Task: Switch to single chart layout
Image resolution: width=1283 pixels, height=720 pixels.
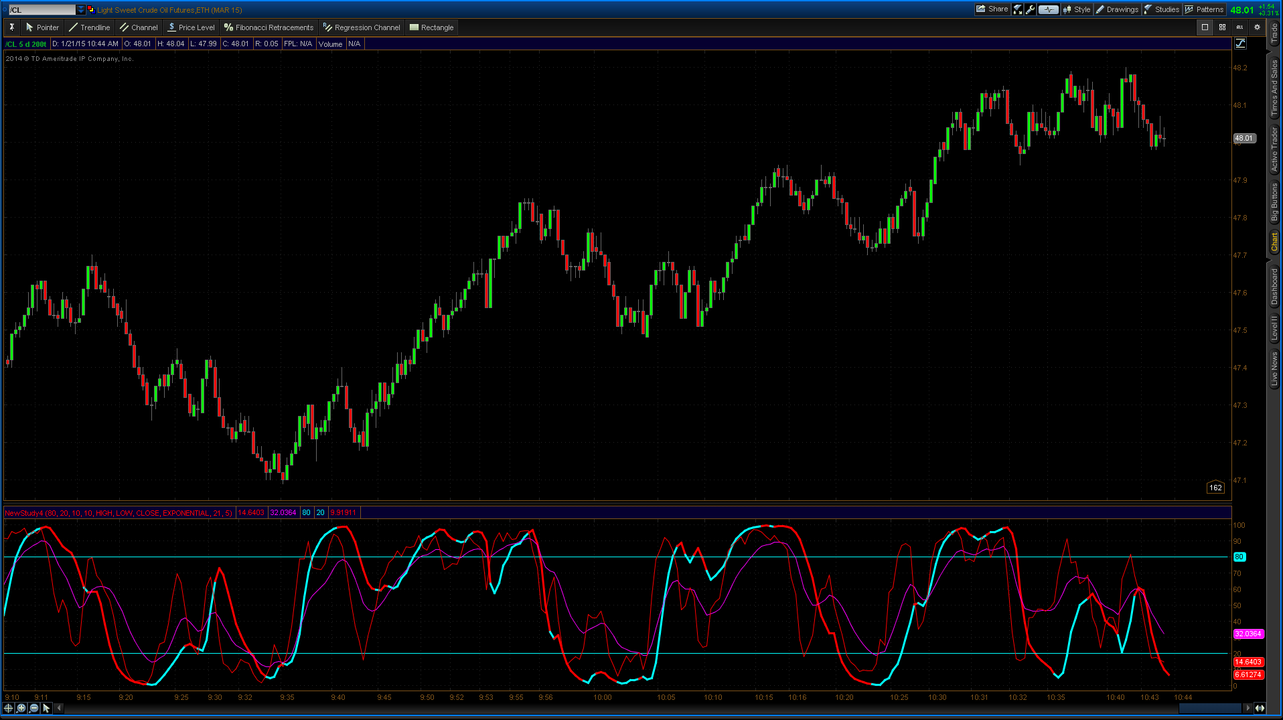Action: [1205, 27]
